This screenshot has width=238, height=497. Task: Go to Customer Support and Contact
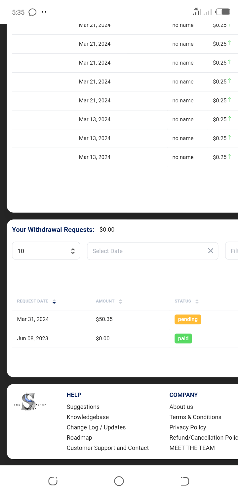[x=108, y=448]
